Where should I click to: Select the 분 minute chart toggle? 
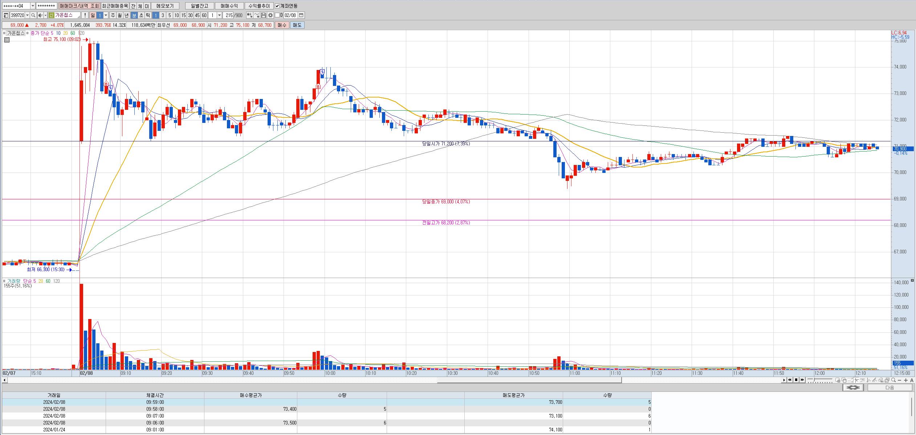point(134,15)
